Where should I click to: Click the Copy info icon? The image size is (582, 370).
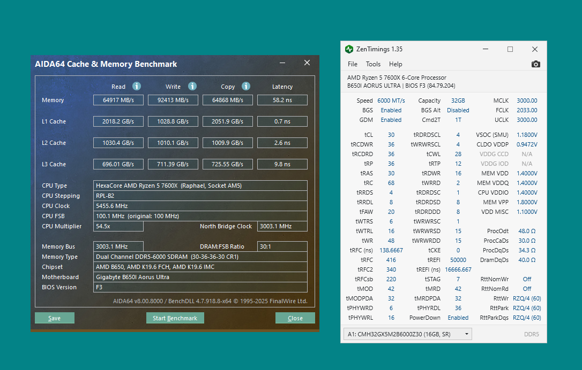[x=246, y=86]
